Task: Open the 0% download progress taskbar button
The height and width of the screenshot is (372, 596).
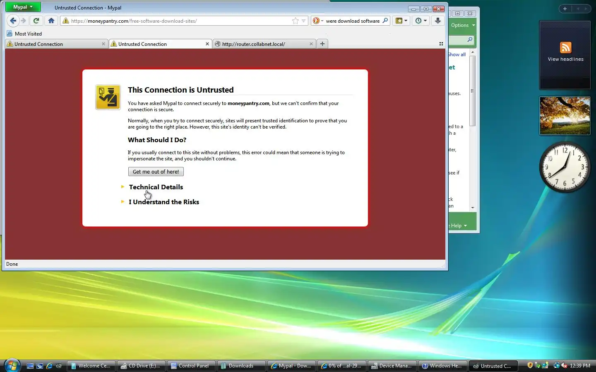Action: 341,366
